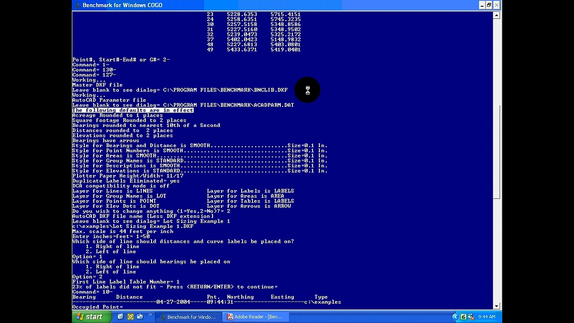The width and height of the screenshot is (574, 323).
Task: Click the highlighted 'following defaults are in effect' line
Action: click(133, 110)
